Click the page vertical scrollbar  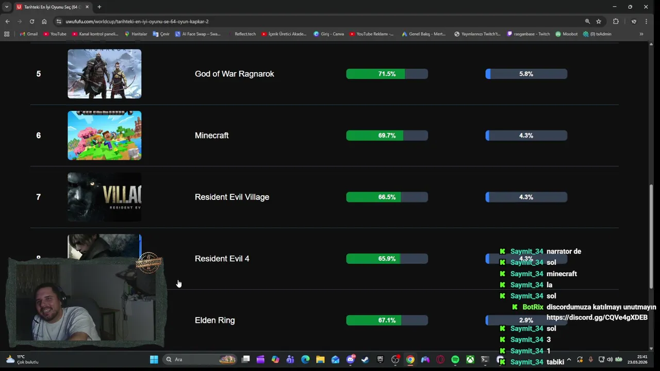[651, 237]
